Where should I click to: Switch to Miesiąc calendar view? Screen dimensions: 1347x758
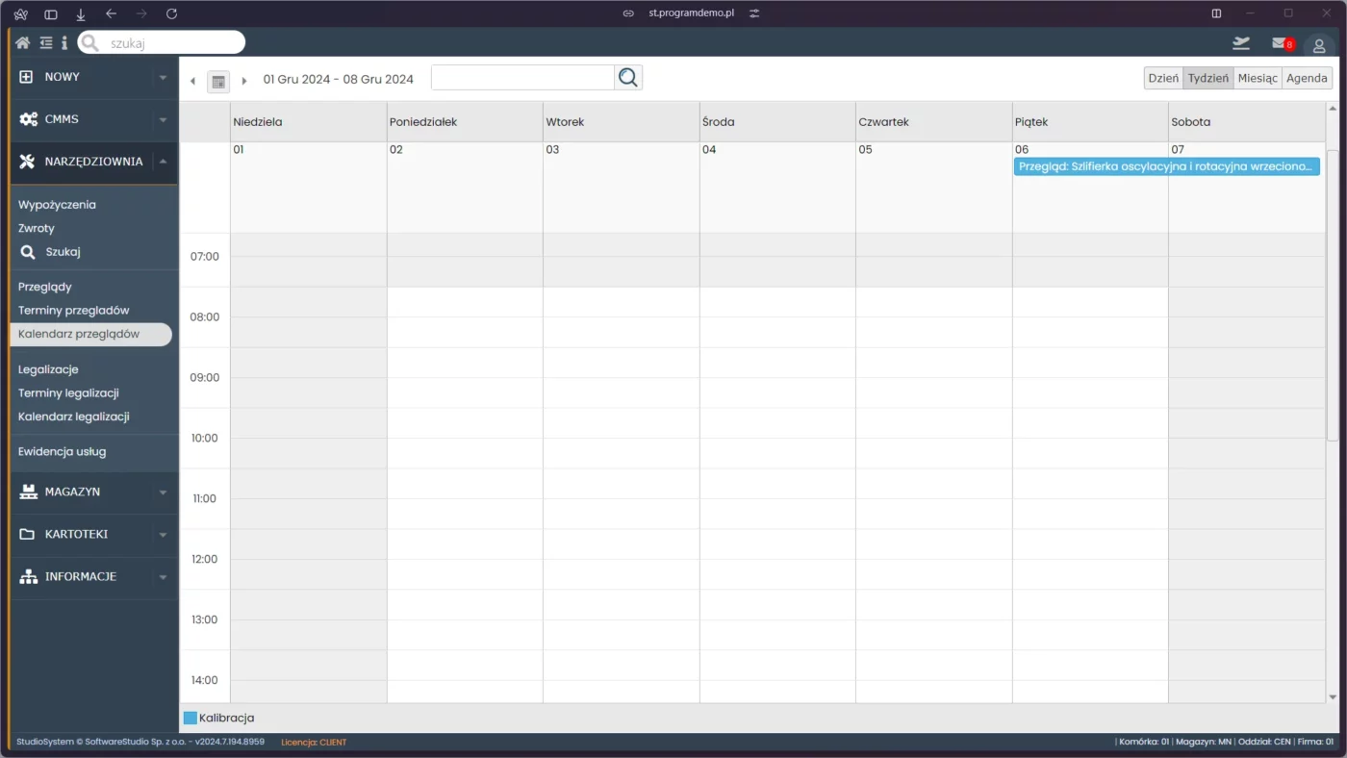pos(1258,78)
